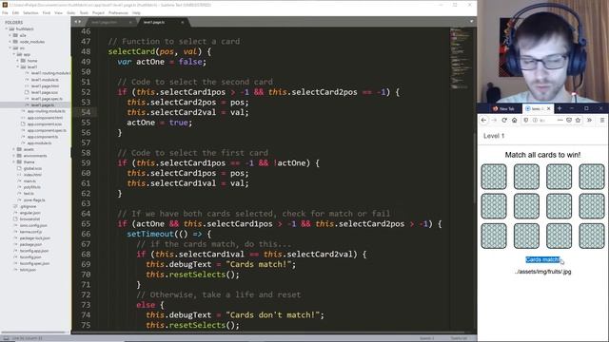Image resolution: width=609 pixels, height=342 pixels.
Task: Click the tracking protection shield icon
Action: pyautogui.click(x=526, y=121)
